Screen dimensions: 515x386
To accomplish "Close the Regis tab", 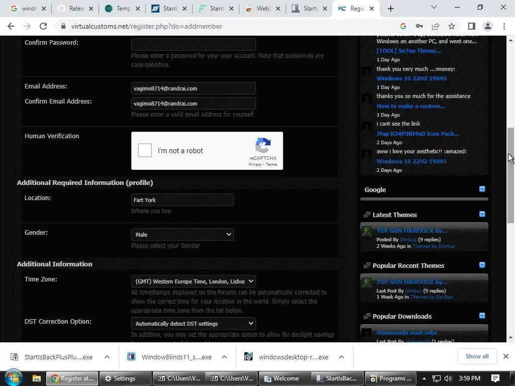I will [x=372, y=9].
